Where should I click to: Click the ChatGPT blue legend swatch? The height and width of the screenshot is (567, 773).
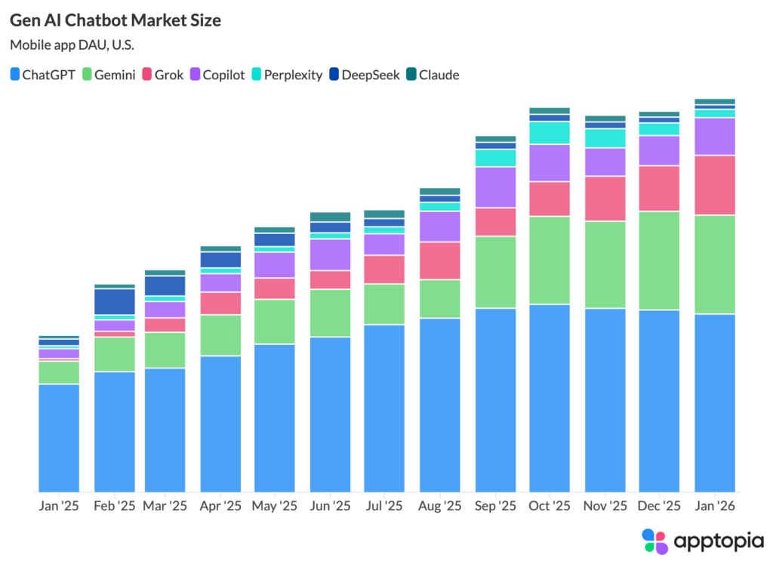tap(15, 75)
